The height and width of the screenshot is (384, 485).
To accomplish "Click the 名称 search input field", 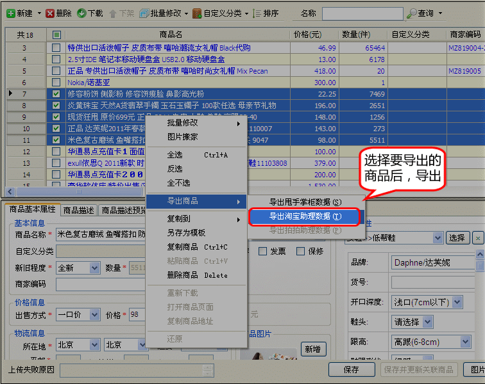I will pos(362,13).
